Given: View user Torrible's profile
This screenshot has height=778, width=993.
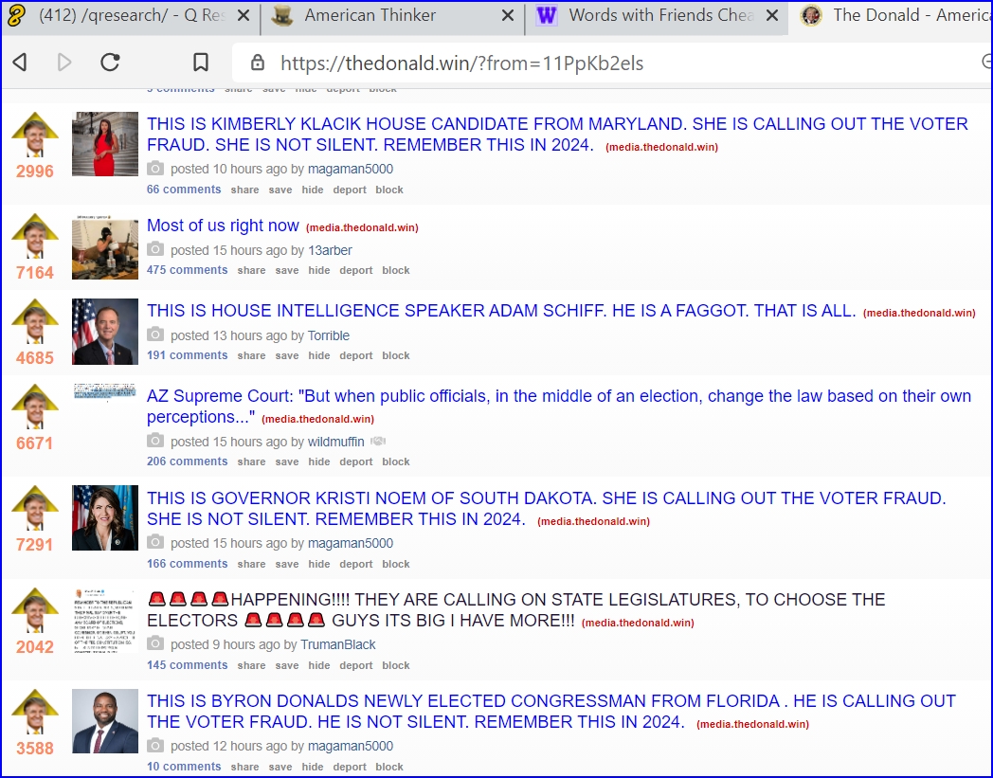Looking at the screenshot, I should 329,335.
